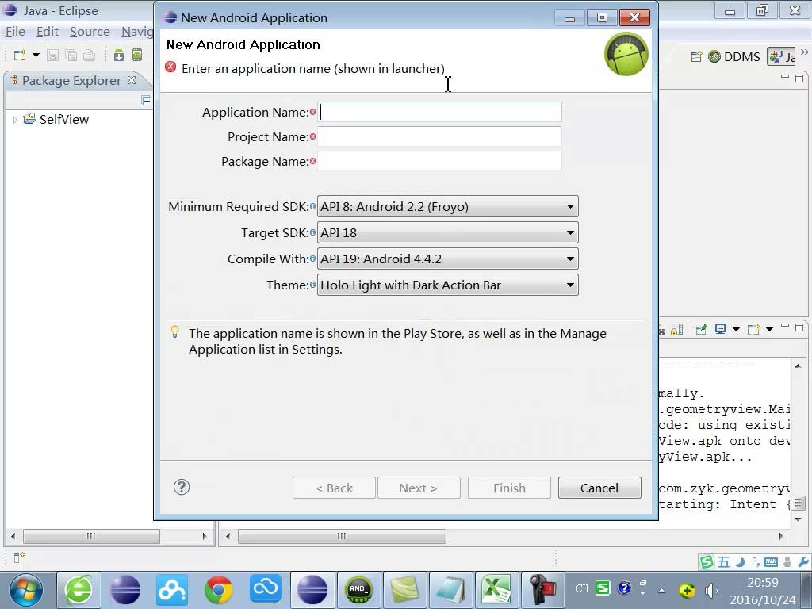Click the Print toolbar icon
Screen dimensions: 812x609
click(89, 55)
